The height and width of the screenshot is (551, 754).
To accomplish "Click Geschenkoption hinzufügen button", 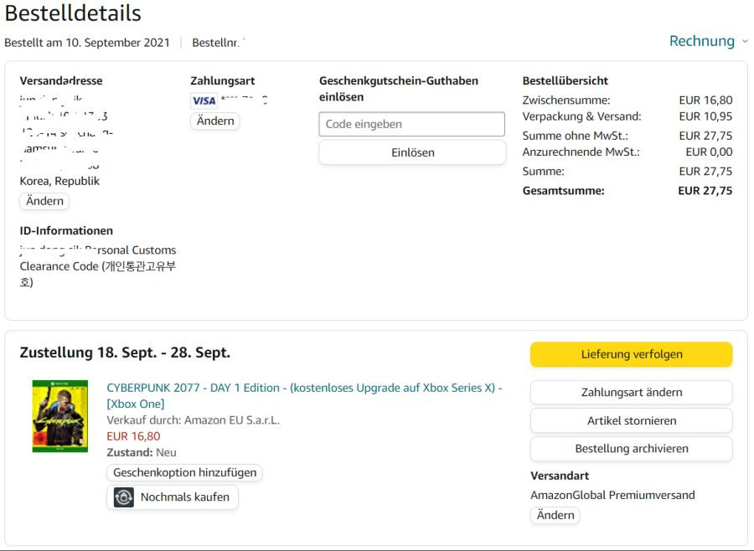I will pos(184,472).
